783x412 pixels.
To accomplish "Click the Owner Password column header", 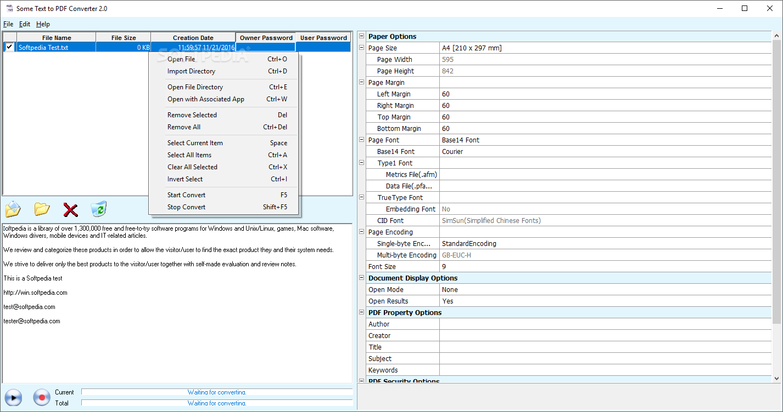I will click(266, 38).
